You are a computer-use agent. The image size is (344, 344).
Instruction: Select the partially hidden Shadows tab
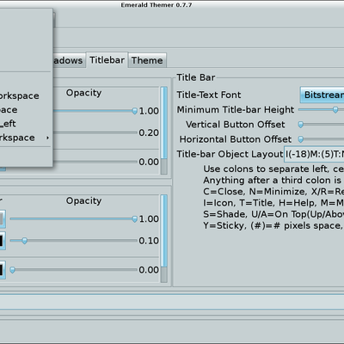pyautogui.click(x=69, y=60)
